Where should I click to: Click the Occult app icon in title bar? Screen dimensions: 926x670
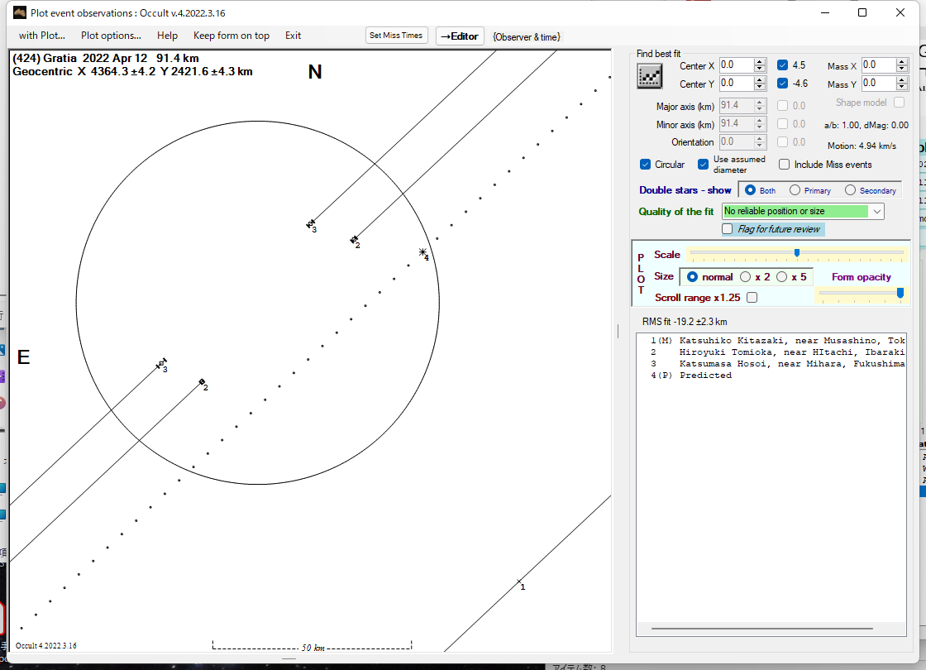20,12
